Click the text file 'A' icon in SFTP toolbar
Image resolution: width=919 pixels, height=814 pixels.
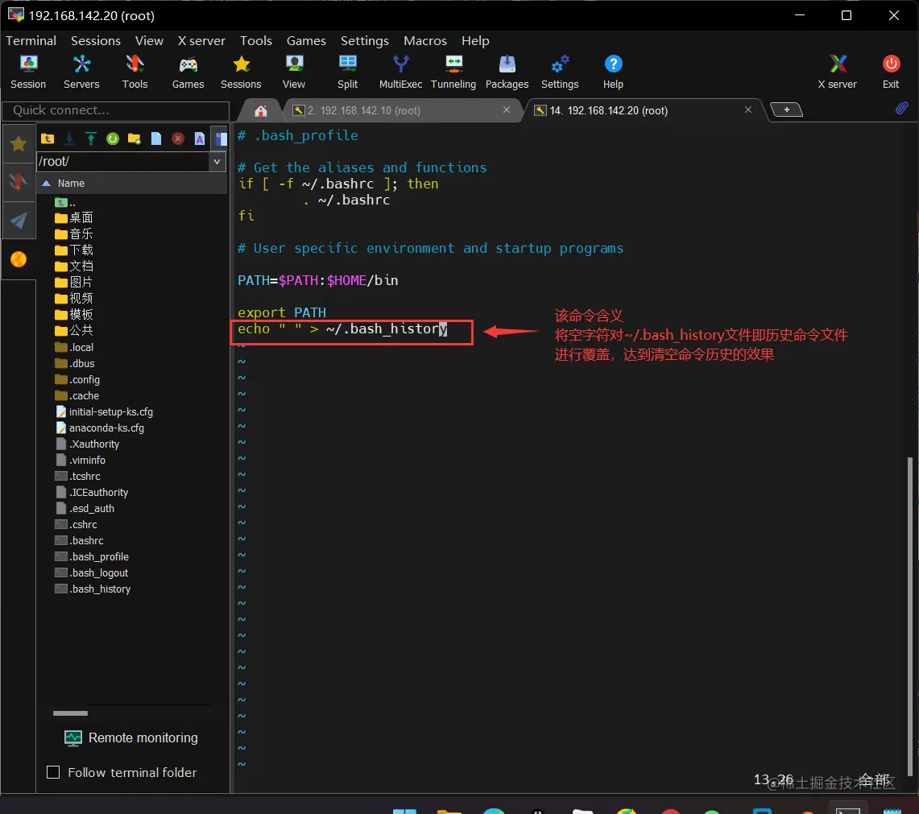click(x=200, y=138)
